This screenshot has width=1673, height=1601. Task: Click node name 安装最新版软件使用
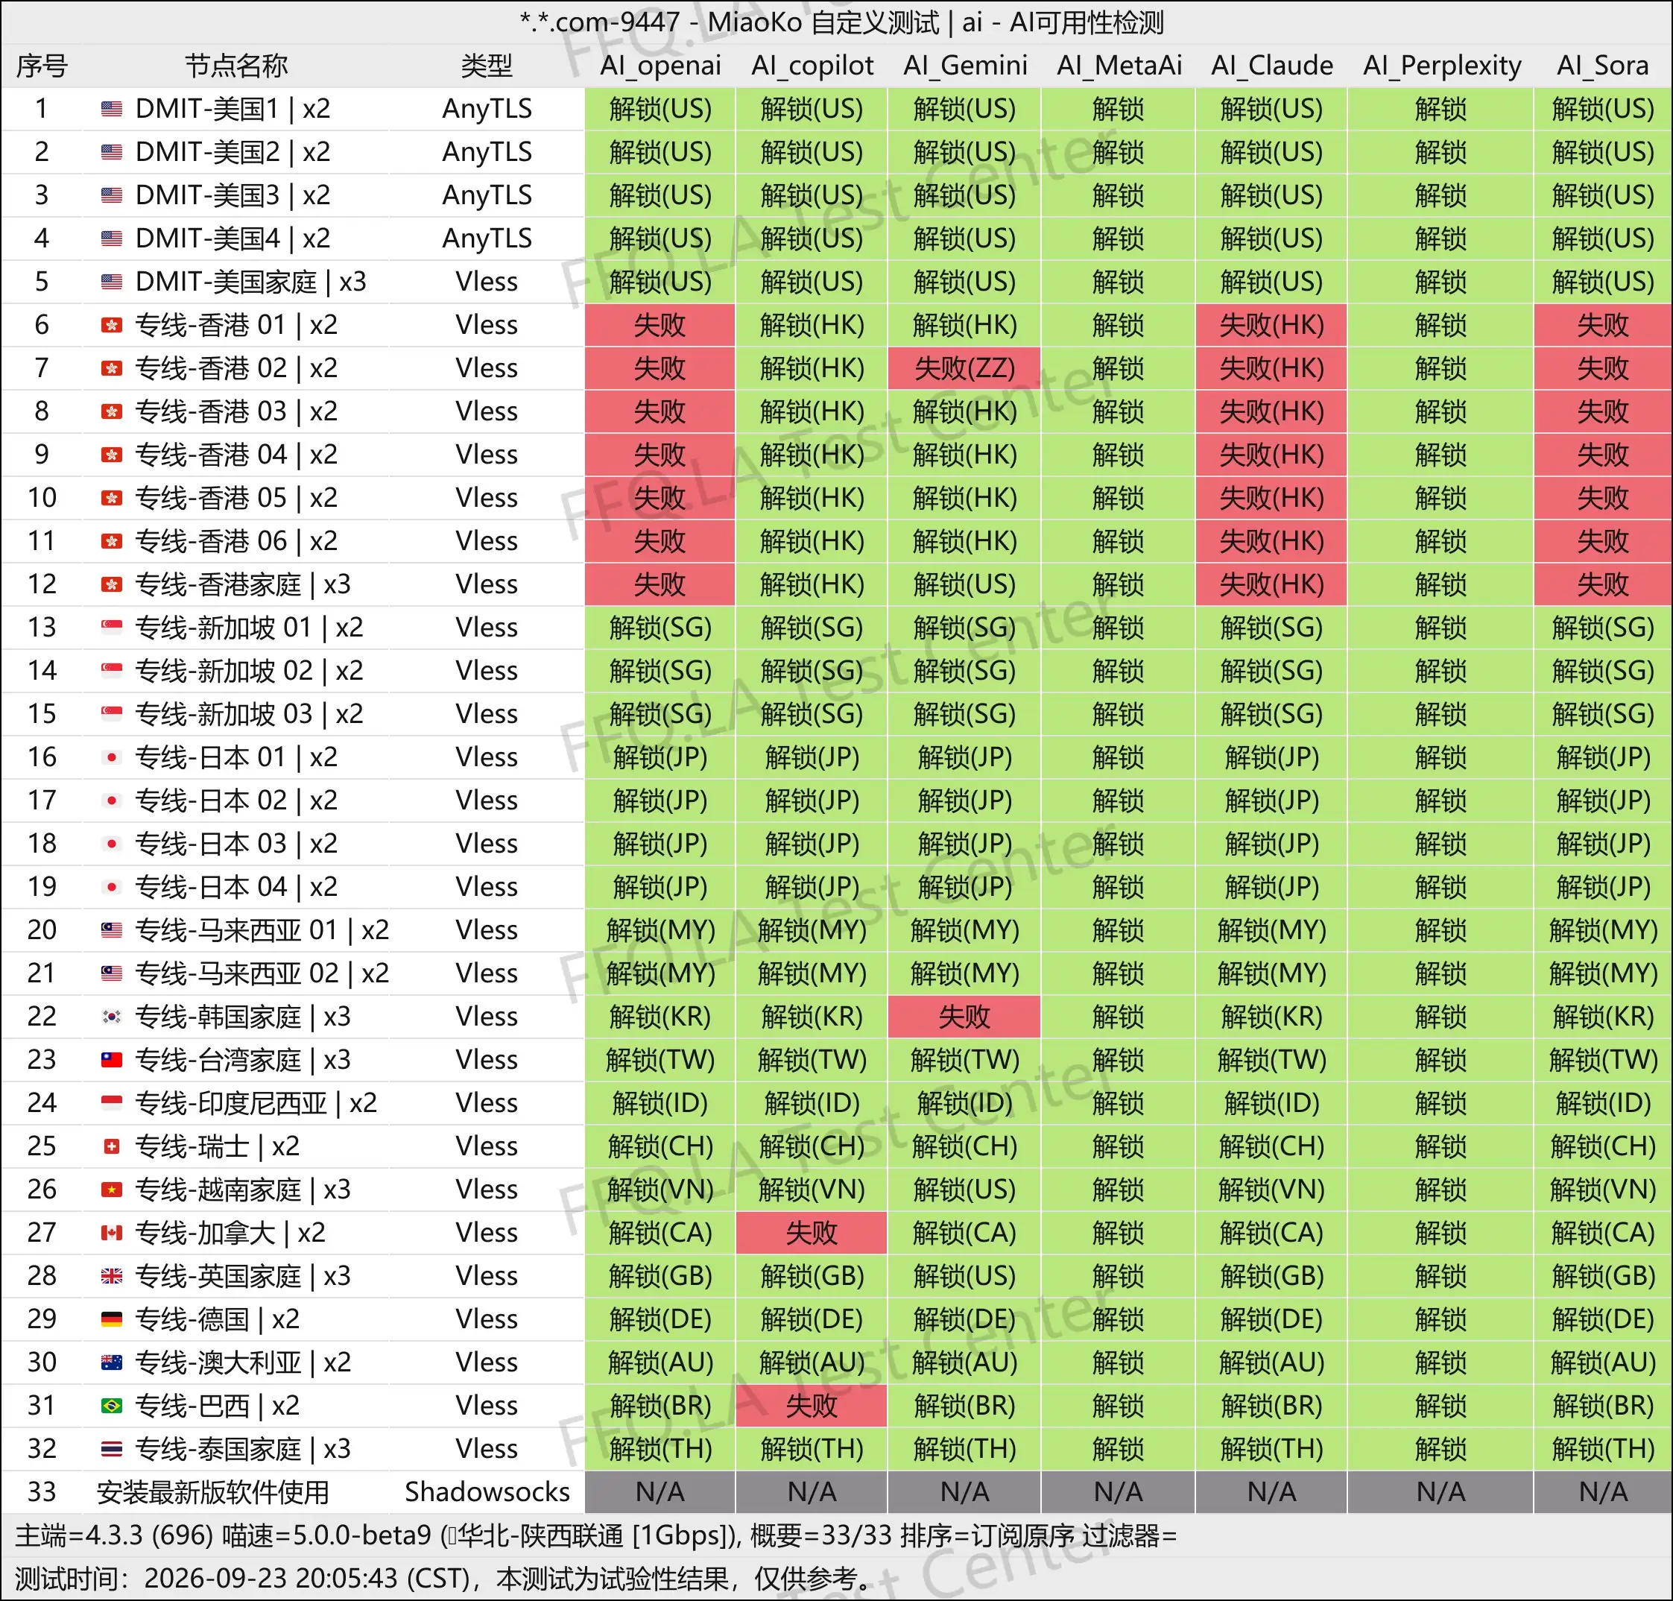[x=212, y=1491]
